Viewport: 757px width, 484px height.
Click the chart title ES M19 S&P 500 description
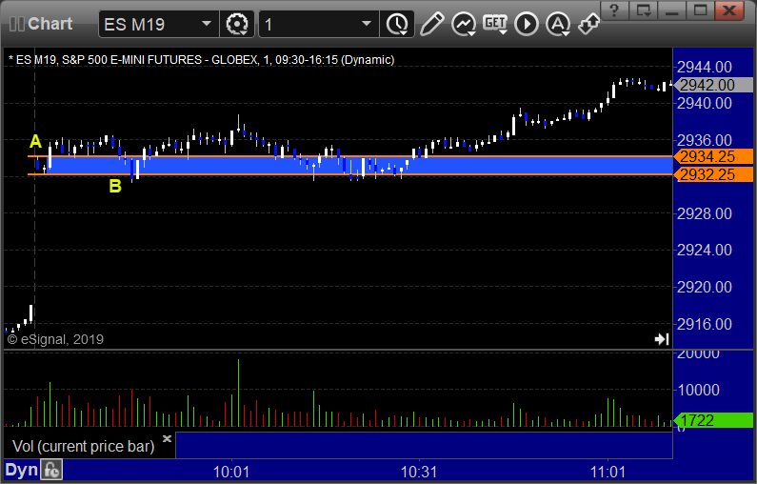point(202,60)
